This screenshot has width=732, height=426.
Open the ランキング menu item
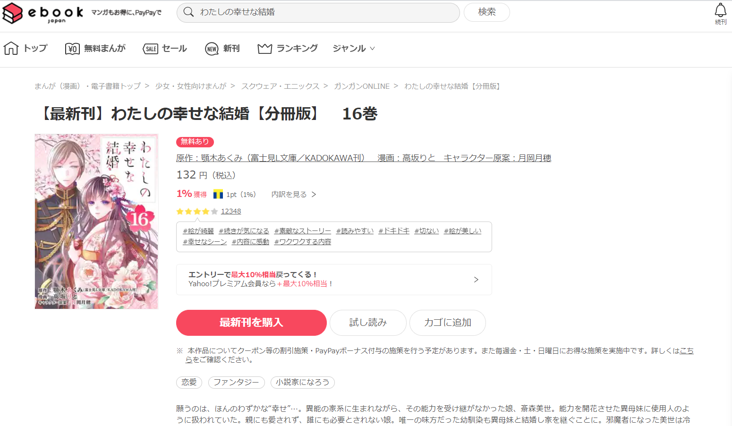297,48
